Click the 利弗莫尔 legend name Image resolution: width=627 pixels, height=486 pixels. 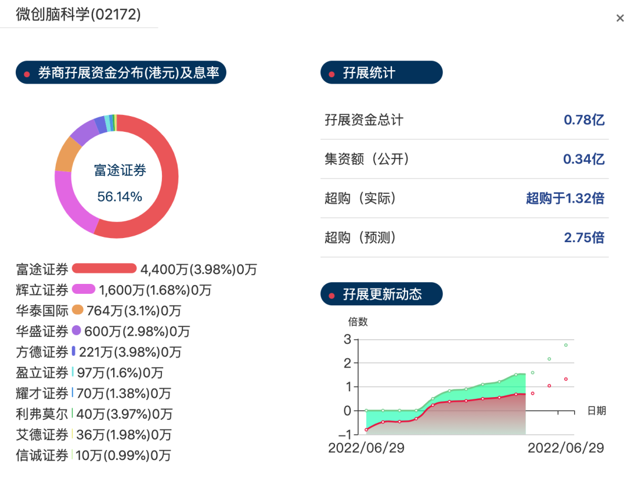coord(42,414)
